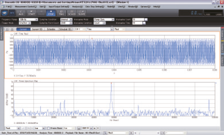Click the peak marker on the power spectrum
224x135 pixels.
[111, 83]
